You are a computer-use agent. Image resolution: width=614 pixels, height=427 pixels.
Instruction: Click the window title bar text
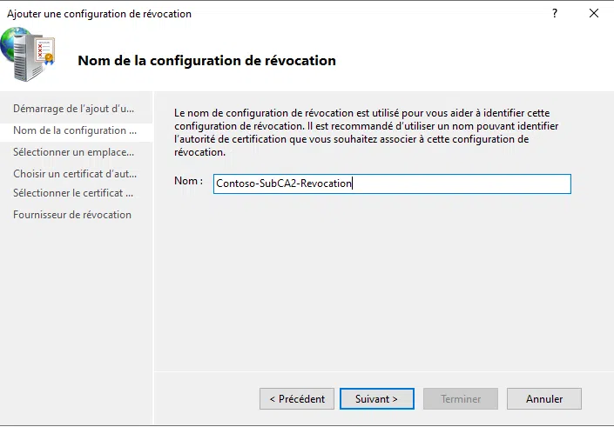pos(99,14)
